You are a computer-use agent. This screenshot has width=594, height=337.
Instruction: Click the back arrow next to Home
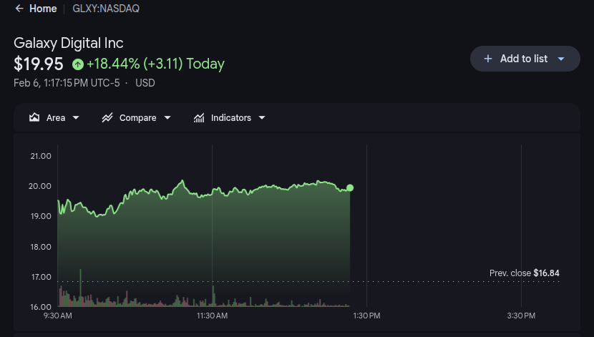coord(19,9)
